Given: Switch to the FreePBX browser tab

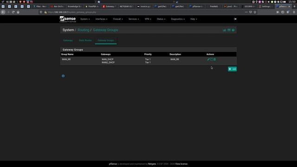Looking at the screenshot, I should 92,6.
